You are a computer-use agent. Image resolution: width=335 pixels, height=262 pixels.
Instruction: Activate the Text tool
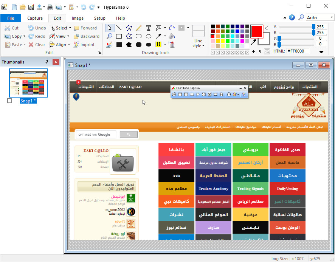pos(149,28)
